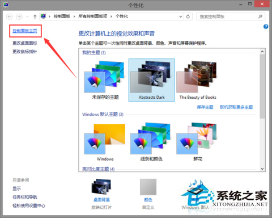Open 任务栏和导航 link
Viewport: 272px width, 218px height.
pos(25,197)
